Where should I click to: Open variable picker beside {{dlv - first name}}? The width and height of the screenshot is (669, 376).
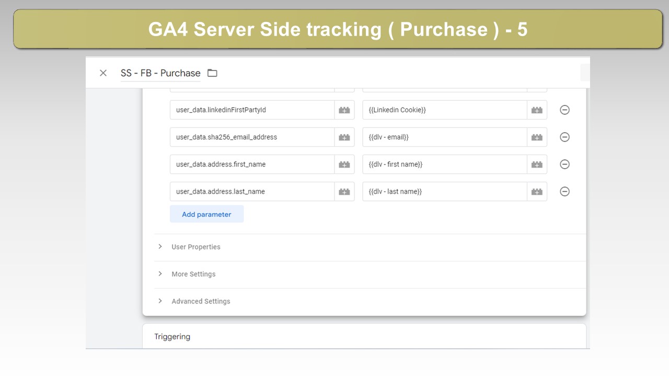537,164
